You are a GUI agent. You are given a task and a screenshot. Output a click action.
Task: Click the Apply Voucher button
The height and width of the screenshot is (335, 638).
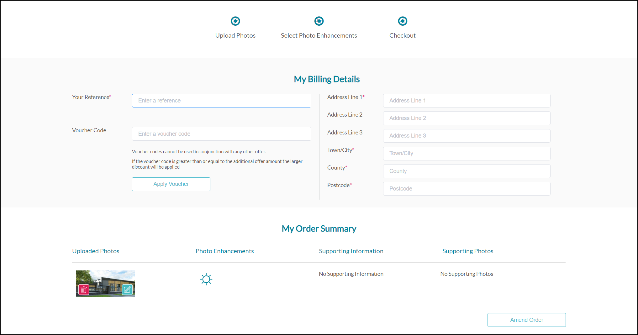click(171, 184)
